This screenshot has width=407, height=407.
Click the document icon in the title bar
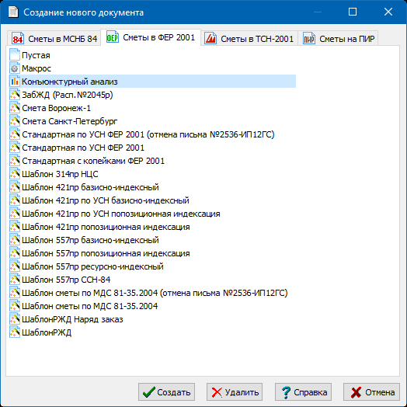[x=13, y=12]
